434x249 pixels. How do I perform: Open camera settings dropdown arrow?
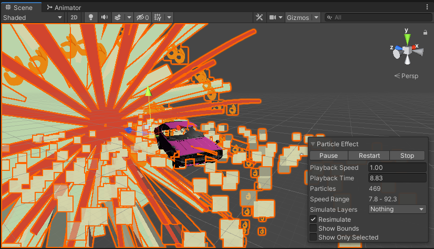tap(281, 17)
